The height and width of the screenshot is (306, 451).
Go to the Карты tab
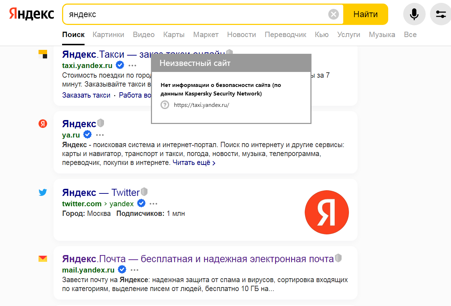point(174,35)
